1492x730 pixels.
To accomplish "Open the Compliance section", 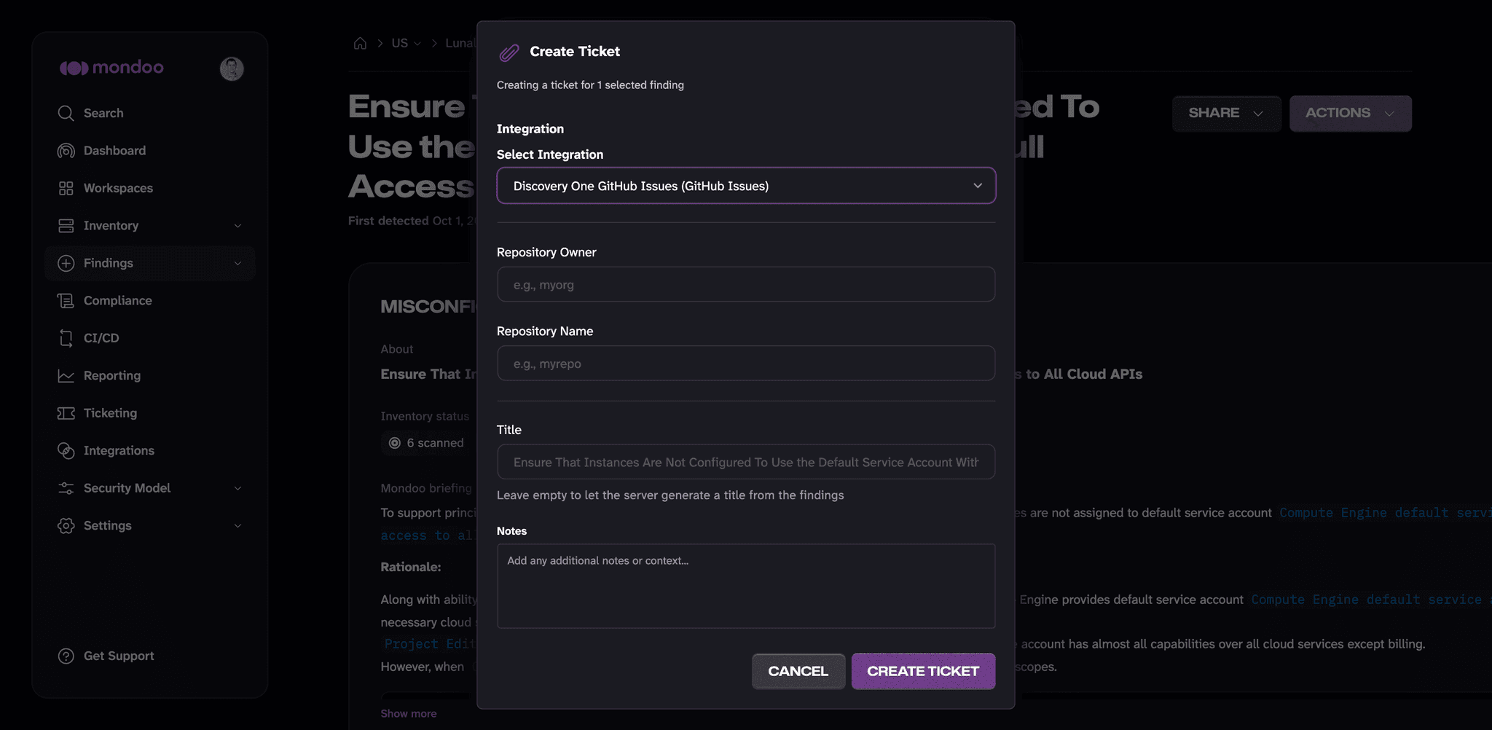I will [117, 301].
